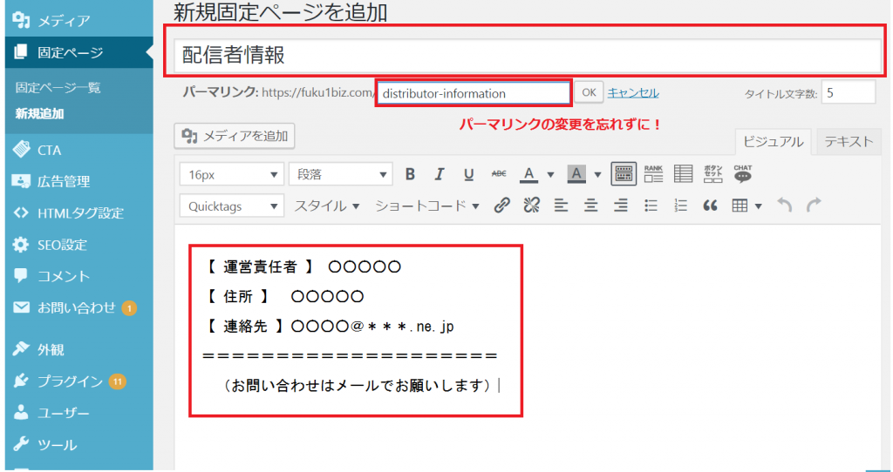Click the お問い合わせ notification badge 1
Screen dimensions: 893x472
129,308
